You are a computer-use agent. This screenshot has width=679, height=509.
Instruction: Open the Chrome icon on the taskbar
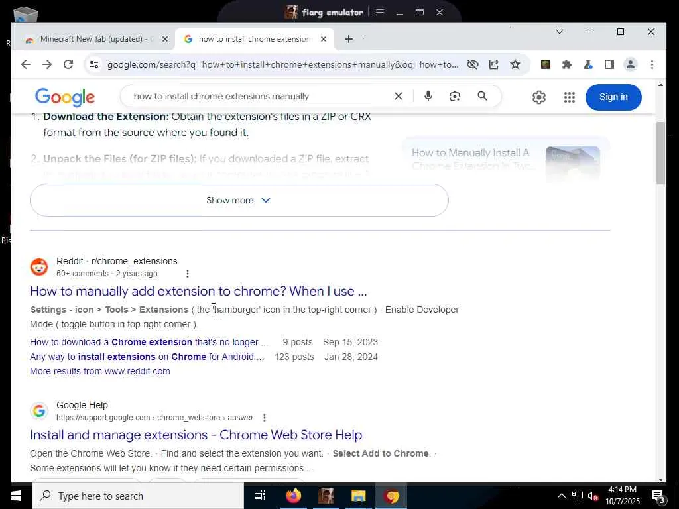pyautogui.click(x=391, y=496)
